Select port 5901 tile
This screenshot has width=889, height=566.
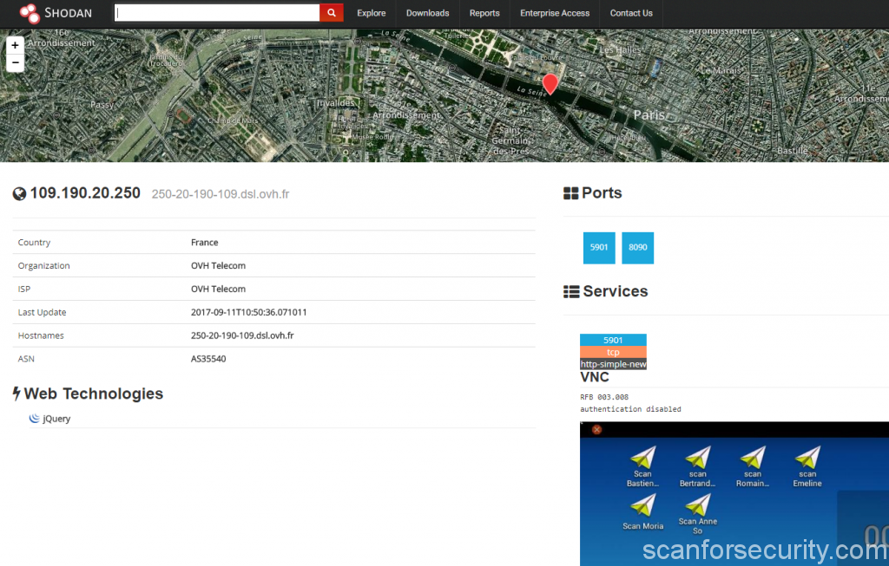click(599, 247)
